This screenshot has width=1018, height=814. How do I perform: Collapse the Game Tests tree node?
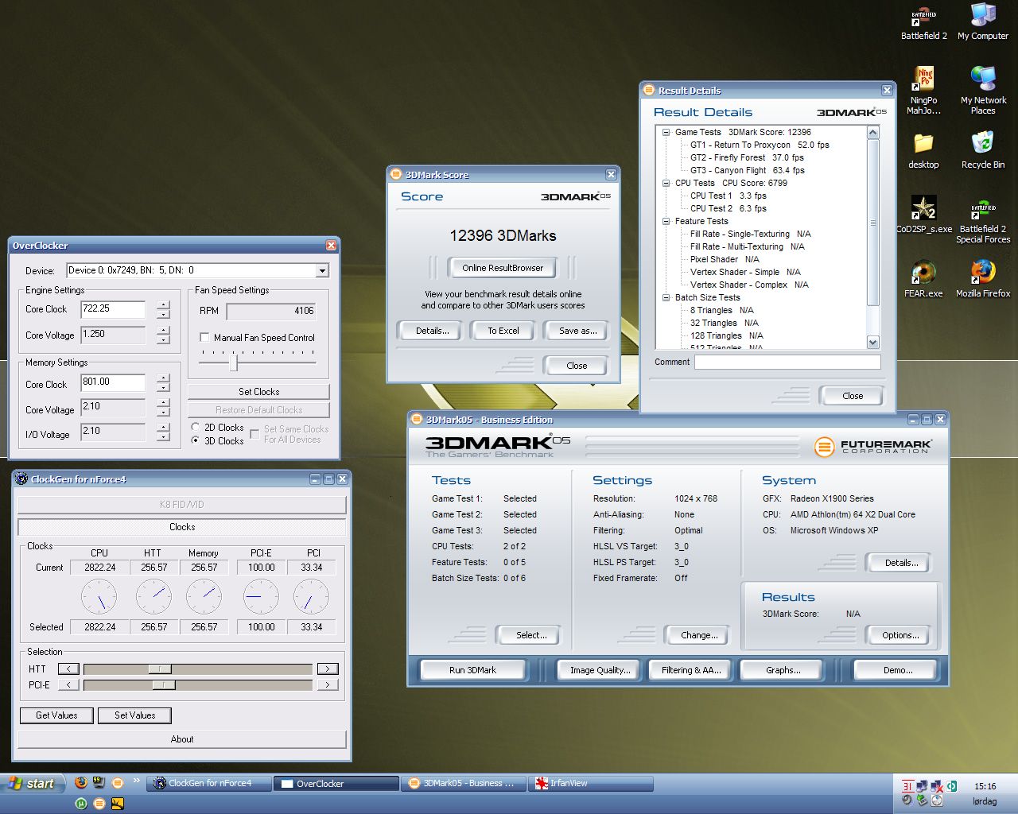(666, 132)
